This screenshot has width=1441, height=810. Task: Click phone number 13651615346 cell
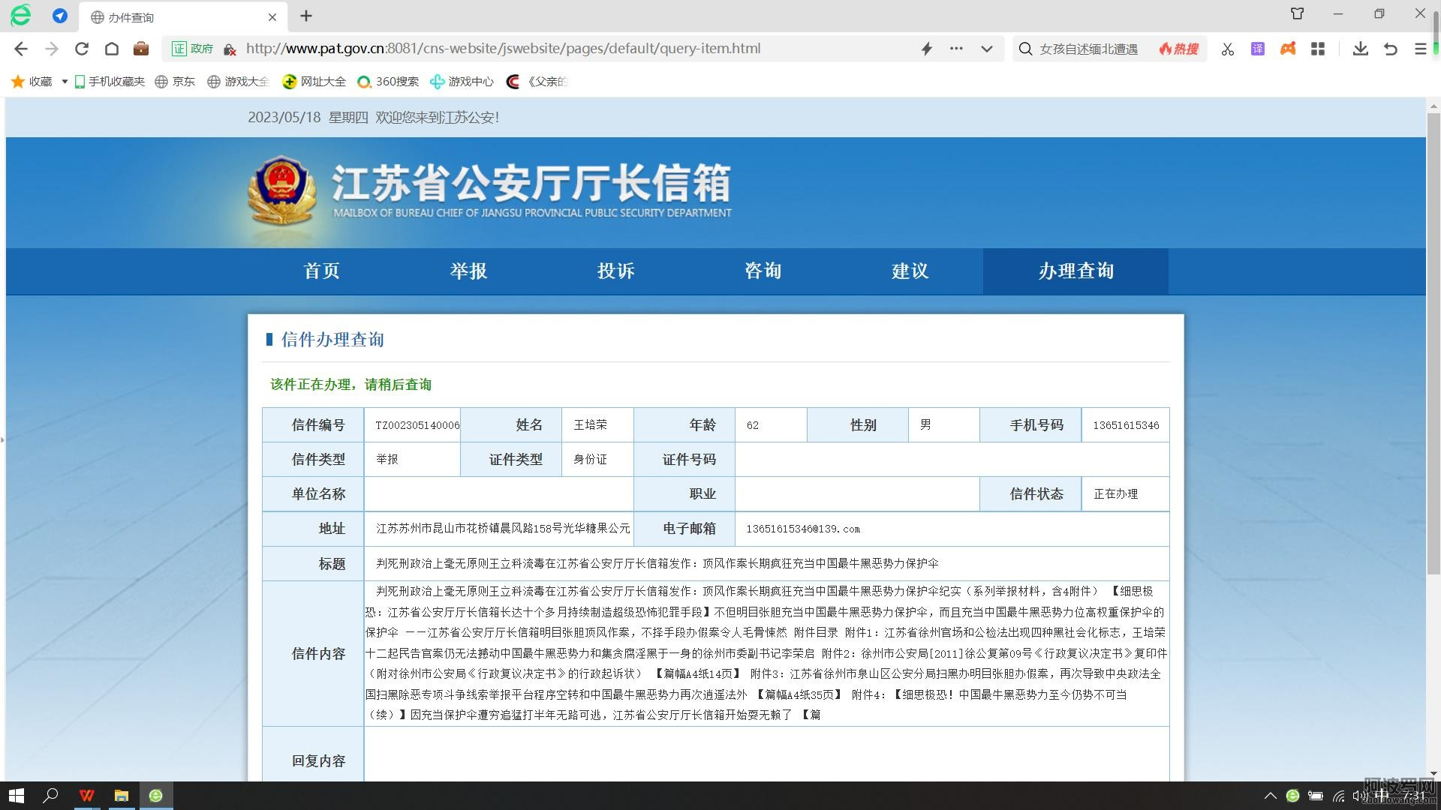coord(1126,425)
